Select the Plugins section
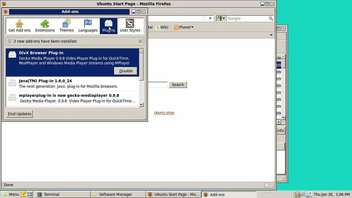Viewport: 352px width, 198px height. click(109, 26)
